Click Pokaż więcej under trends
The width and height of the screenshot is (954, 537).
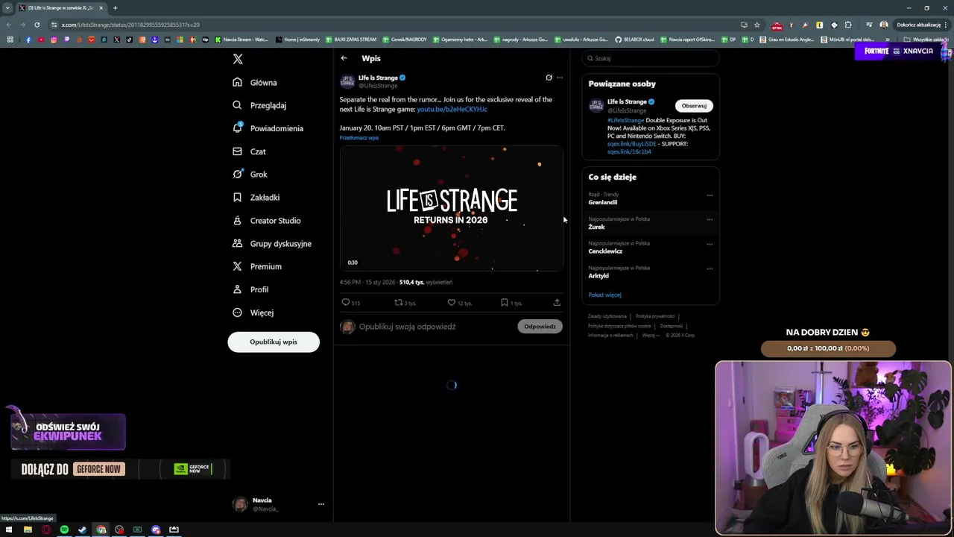(x=604, y=295)
